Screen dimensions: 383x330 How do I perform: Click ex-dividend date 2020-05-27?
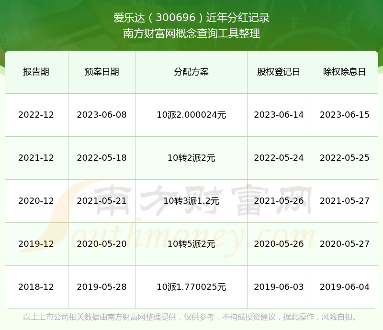(x=344, y=243)
